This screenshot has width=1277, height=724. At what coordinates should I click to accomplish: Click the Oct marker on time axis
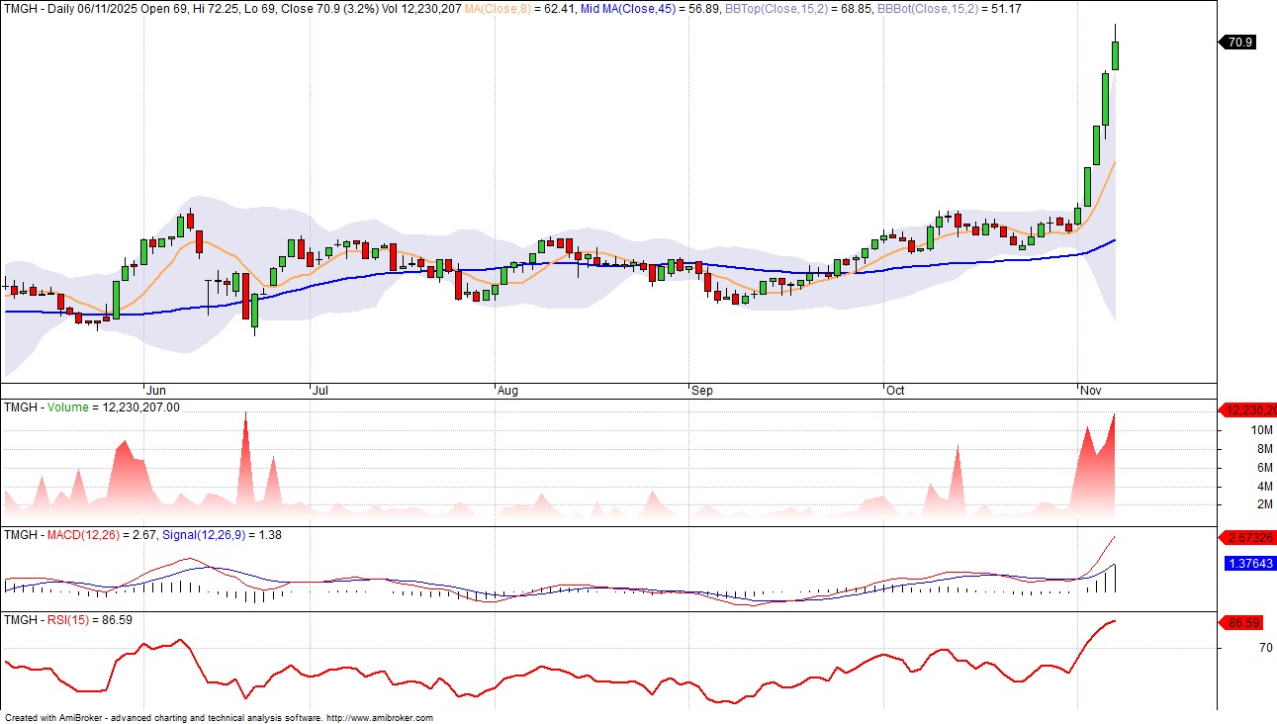(895, 391)
